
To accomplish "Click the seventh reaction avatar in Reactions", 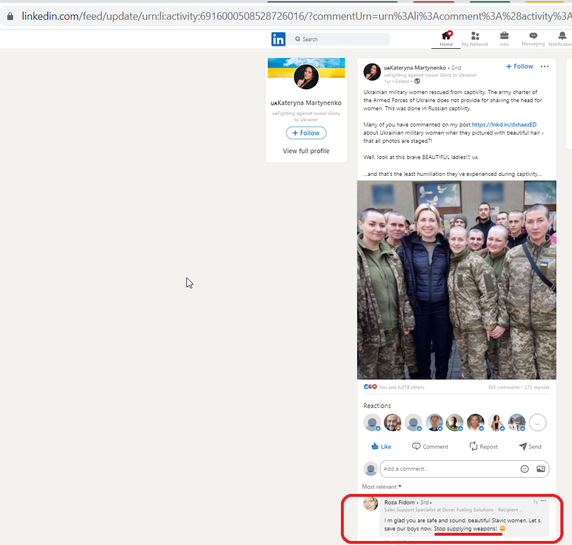I will (496, 423).
